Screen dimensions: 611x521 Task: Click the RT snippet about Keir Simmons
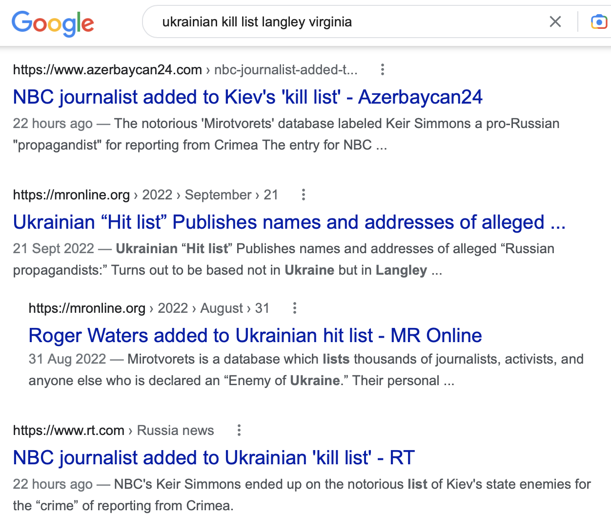(x=302, y=495)
